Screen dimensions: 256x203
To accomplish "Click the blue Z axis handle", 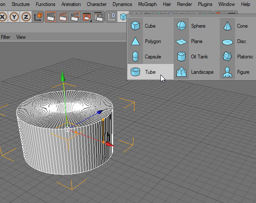I will tap(99, 112).
